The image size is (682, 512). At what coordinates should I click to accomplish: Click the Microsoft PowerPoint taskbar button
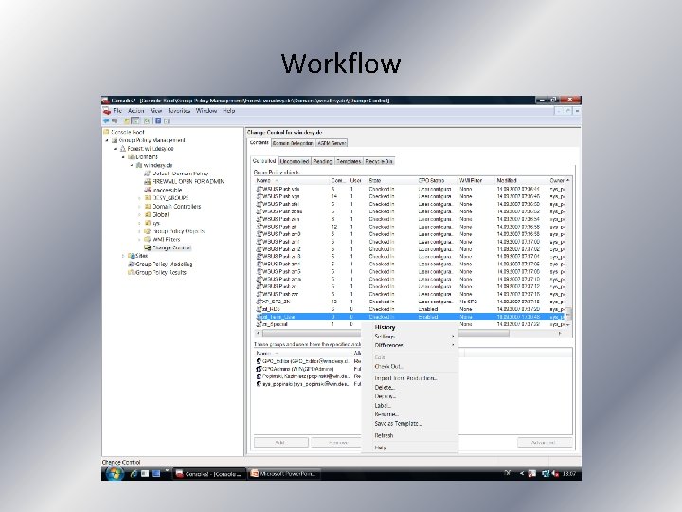(x=284, y=474)
